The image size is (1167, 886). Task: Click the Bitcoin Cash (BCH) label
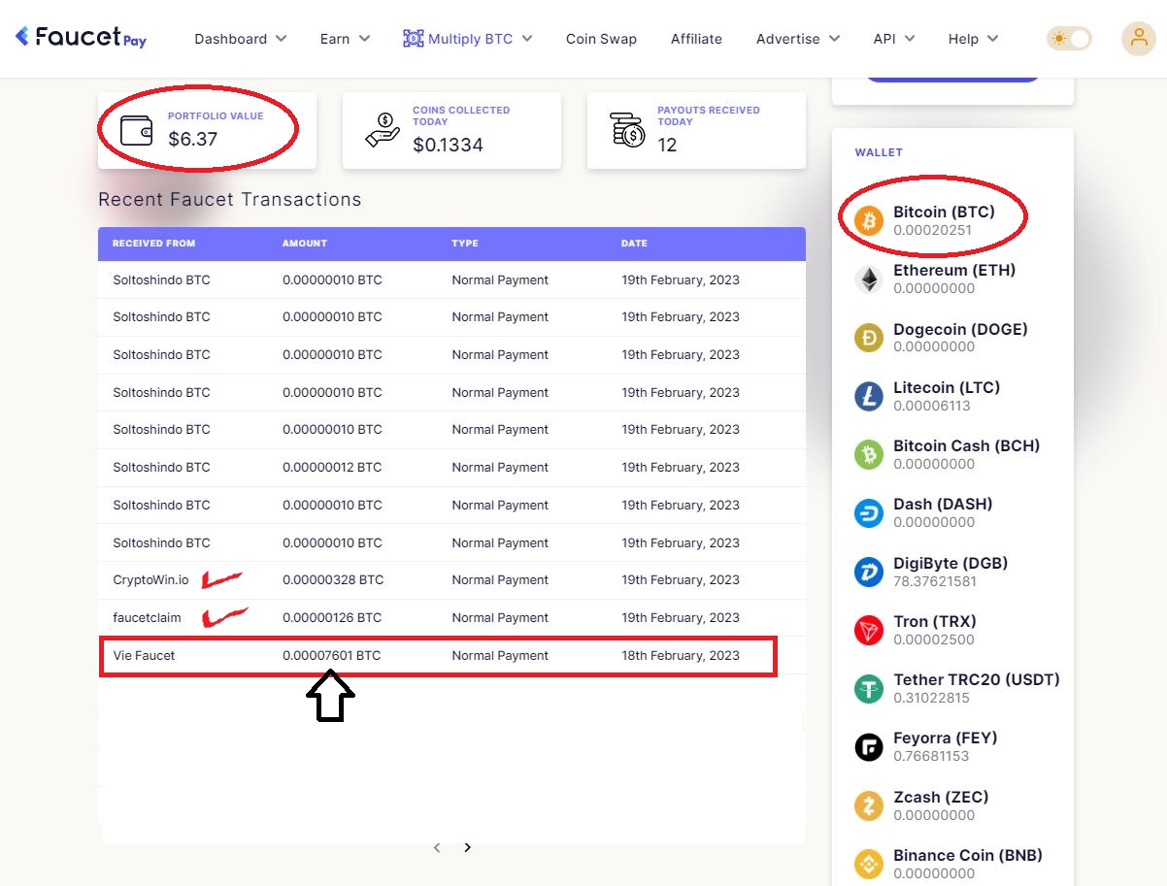click(966, 445)
